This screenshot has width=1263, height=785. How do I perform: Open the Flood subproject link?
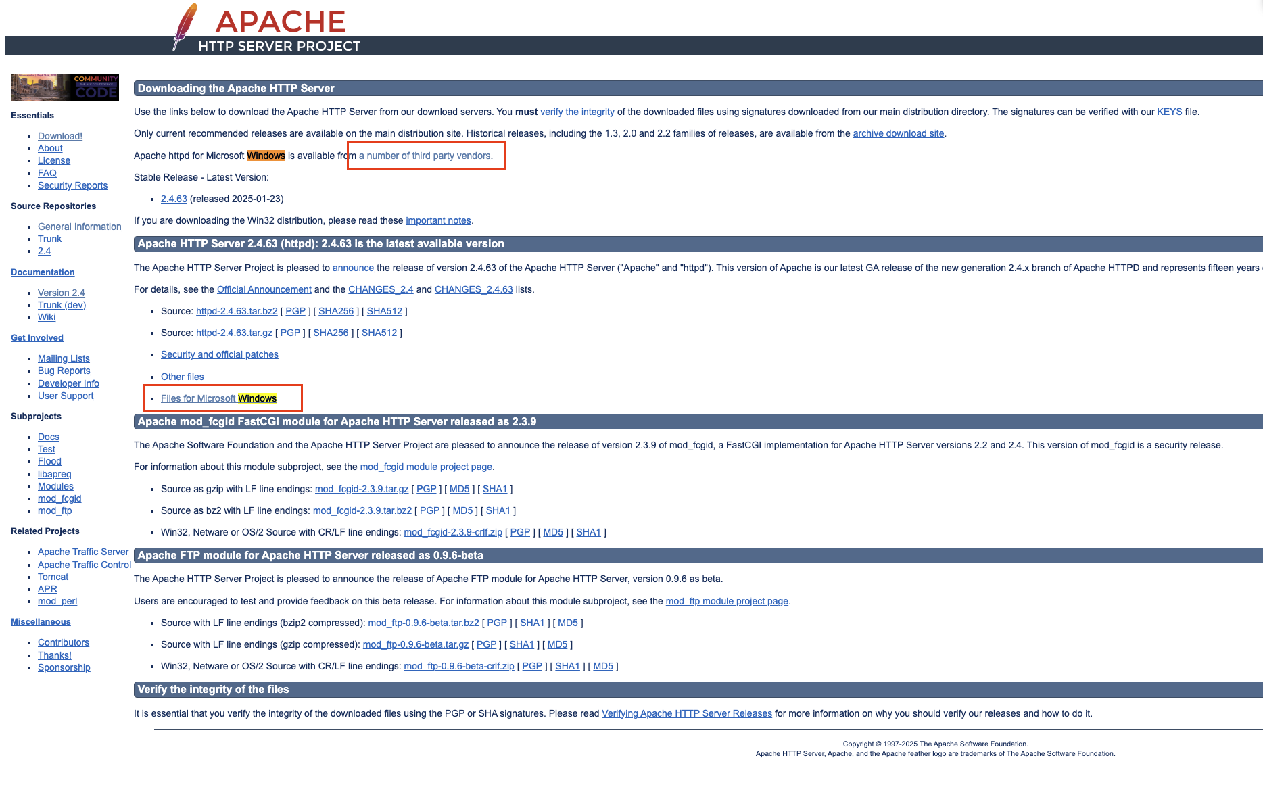(x=49, y=461)
